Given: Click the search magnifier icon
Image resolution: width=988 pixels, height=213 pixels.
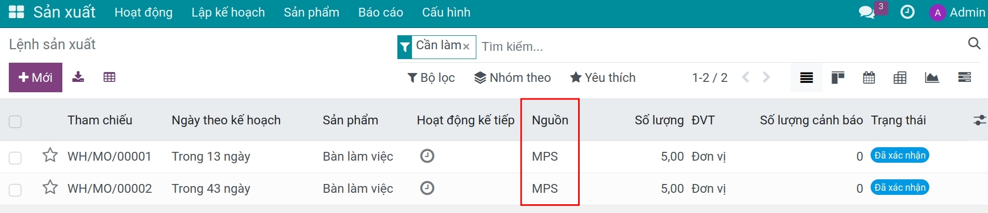Looking at the screenshot, I should click(x=974, y=44).
